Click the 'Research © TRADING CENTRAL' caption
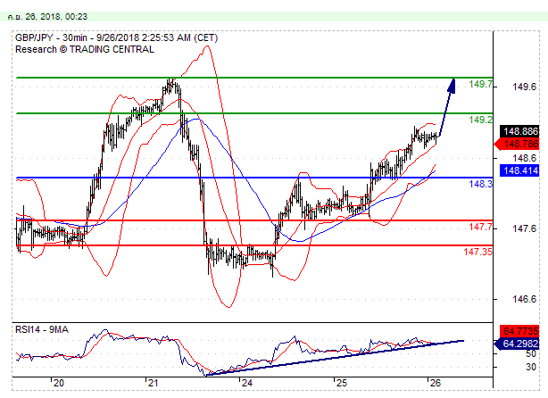 click(85, 49)
